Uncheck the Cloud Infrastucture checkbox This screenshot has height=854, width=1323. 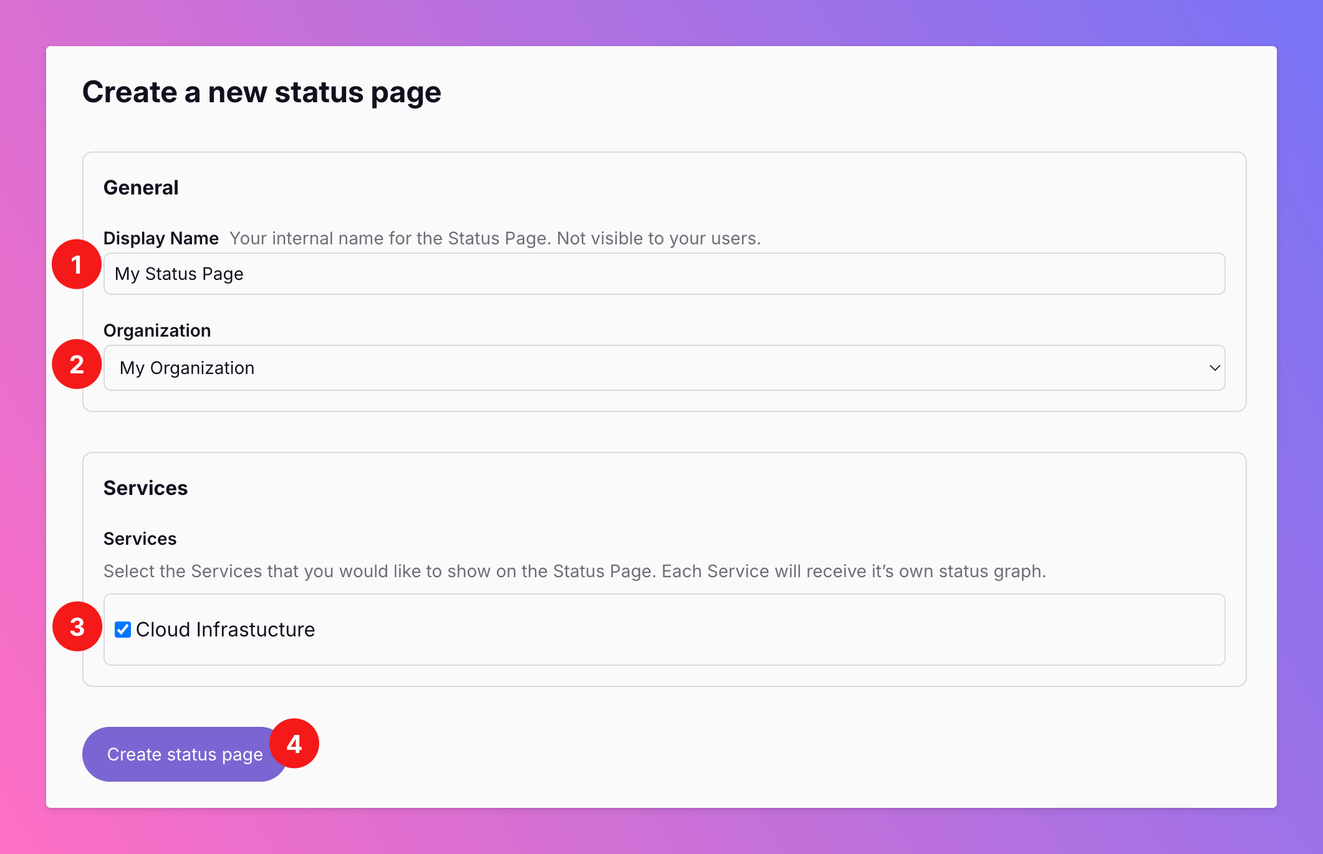coord(123,630)
